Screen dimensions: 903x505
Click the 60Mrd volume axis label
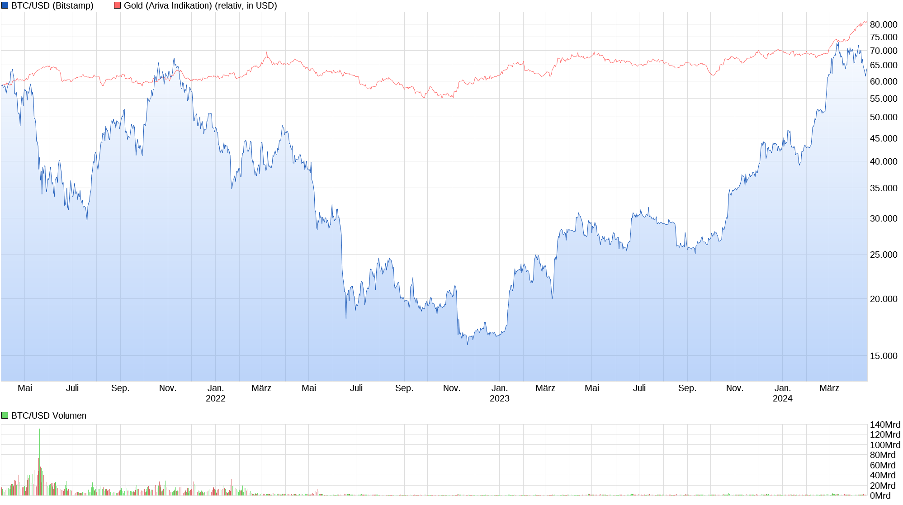click(x=882, y=465)
